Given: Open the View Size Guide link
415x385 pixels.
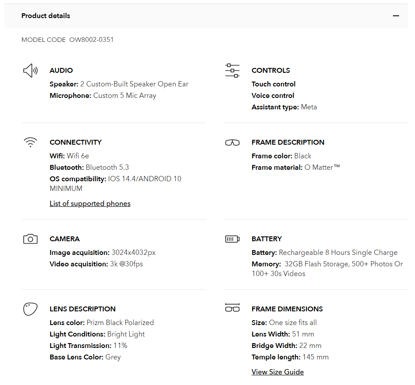Looking at the screenshot, I should tap(277, 372).
